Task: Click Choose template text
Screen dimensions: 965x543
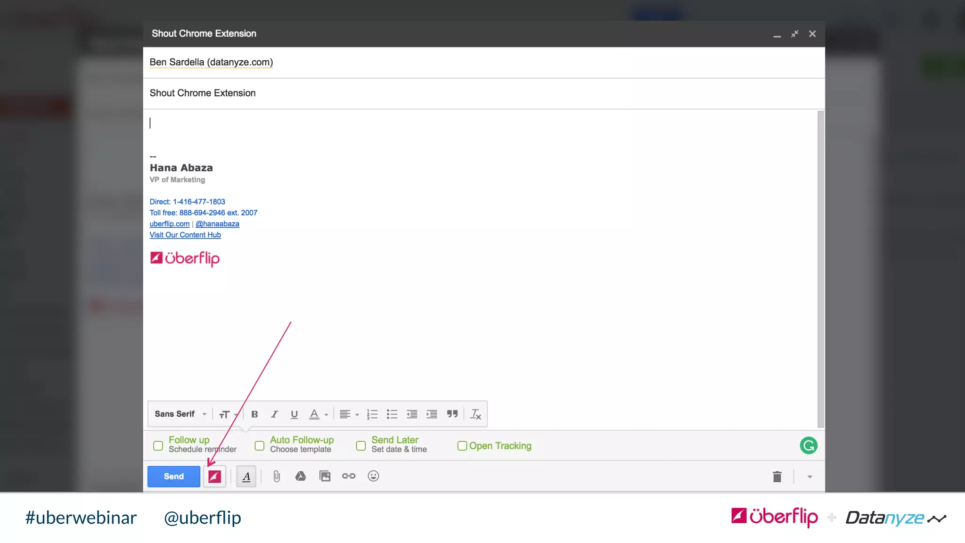Action: click(x=301, y=450)
